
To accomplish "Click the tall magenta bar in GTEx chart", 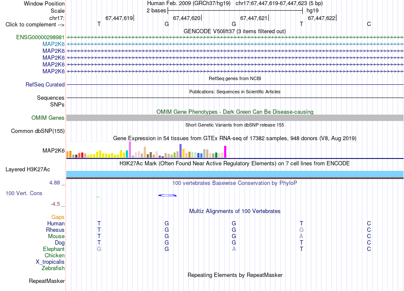I will pos(225,152).
